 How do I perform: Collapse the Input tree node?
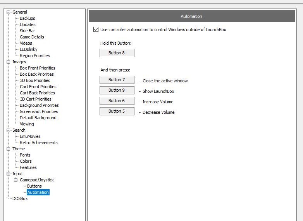[x=8, y=174]
